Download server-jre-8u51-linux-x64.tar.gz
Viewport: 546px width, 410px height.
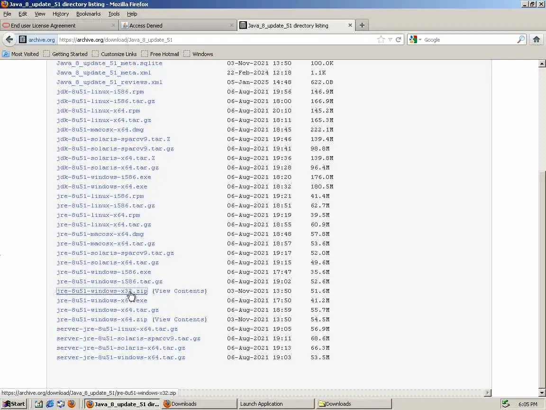click(117, 329)
